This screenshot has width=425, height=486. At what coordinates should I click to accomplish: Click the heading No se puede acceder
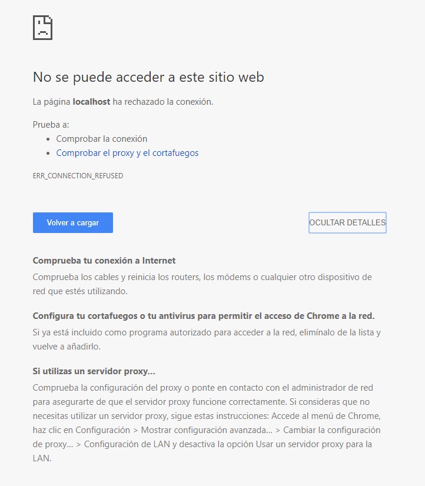tap(148, 77)
